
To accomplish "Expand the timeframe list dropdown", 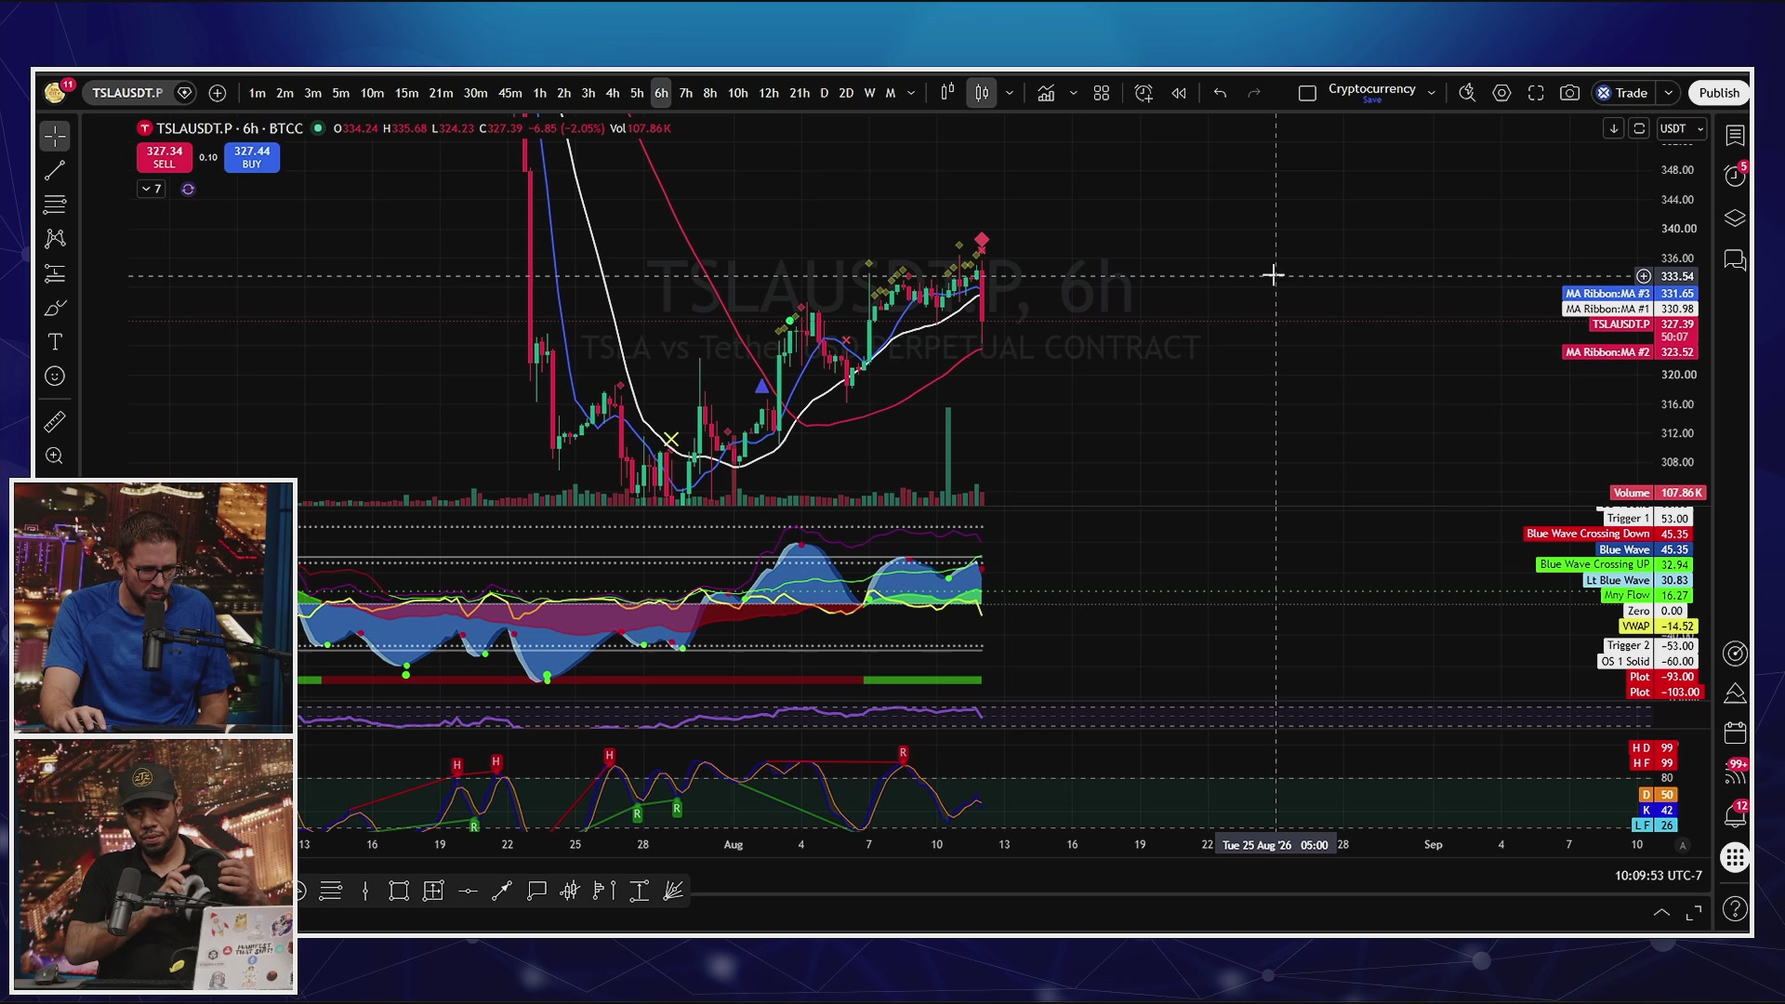I will coord(911,93).
